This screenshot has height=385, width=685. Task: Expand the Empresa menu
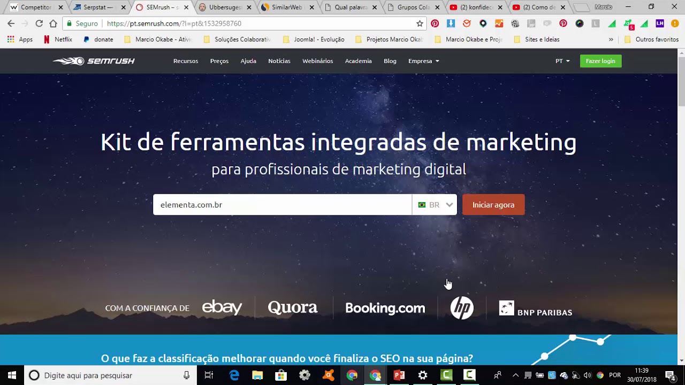pos(424,61)
